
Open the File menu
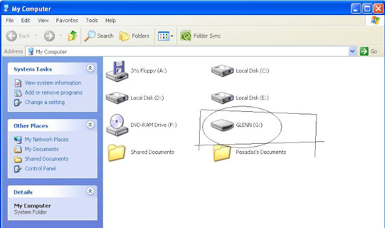(10, 20)
